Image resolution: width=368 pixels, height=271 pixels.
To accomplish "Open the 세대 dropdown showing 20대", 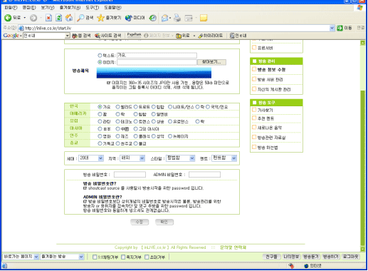I will pyautogui.click(x=91, y=158).
